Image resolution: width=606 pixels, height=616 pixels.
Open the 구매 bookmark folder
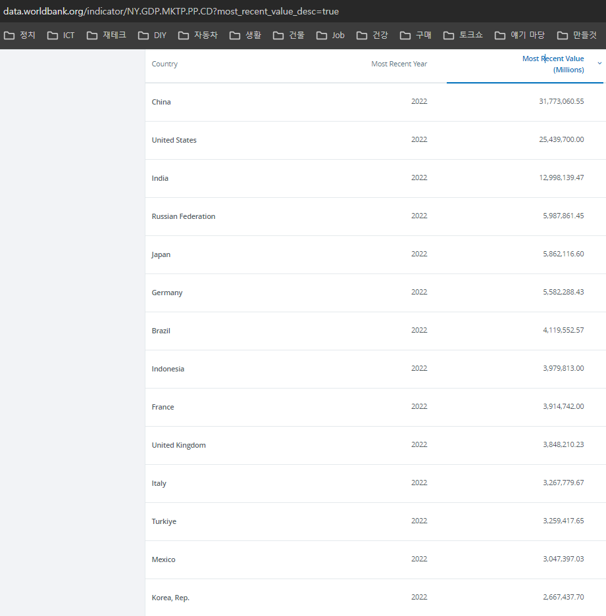(416, 36)
